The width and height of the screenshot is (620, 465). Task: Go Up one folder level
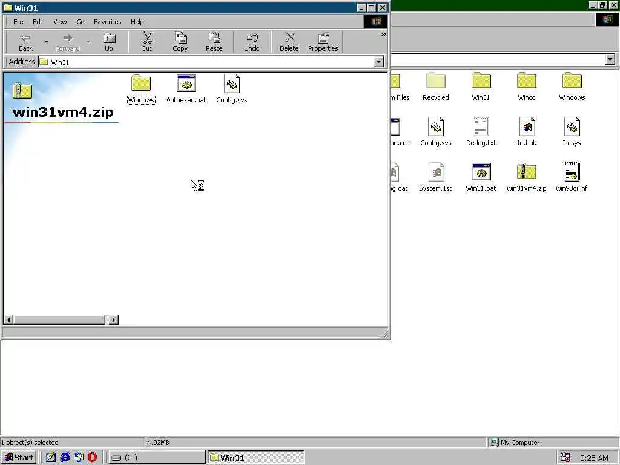click(109, 42)
